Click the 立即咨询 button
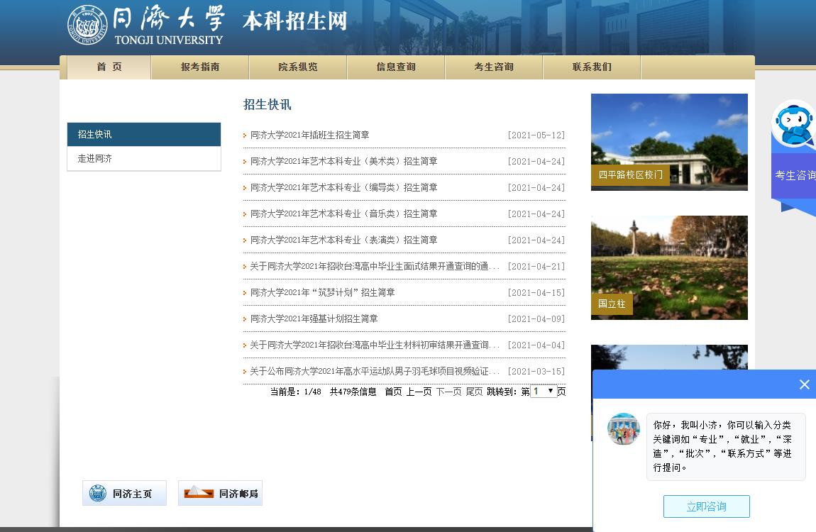This screenshot has width=816, height=532. [x=706, y=506]
